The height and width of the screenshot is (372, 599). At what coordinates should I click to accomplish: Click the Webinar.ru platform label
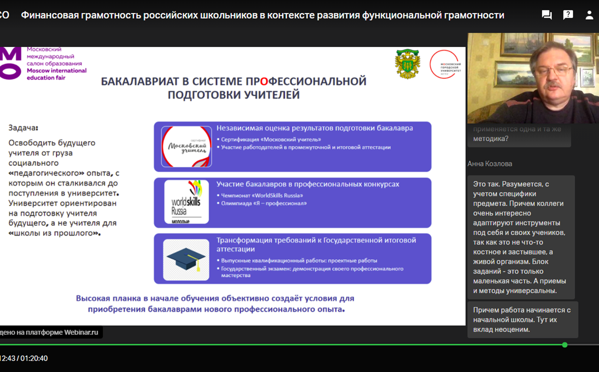(x=50, y=332)
